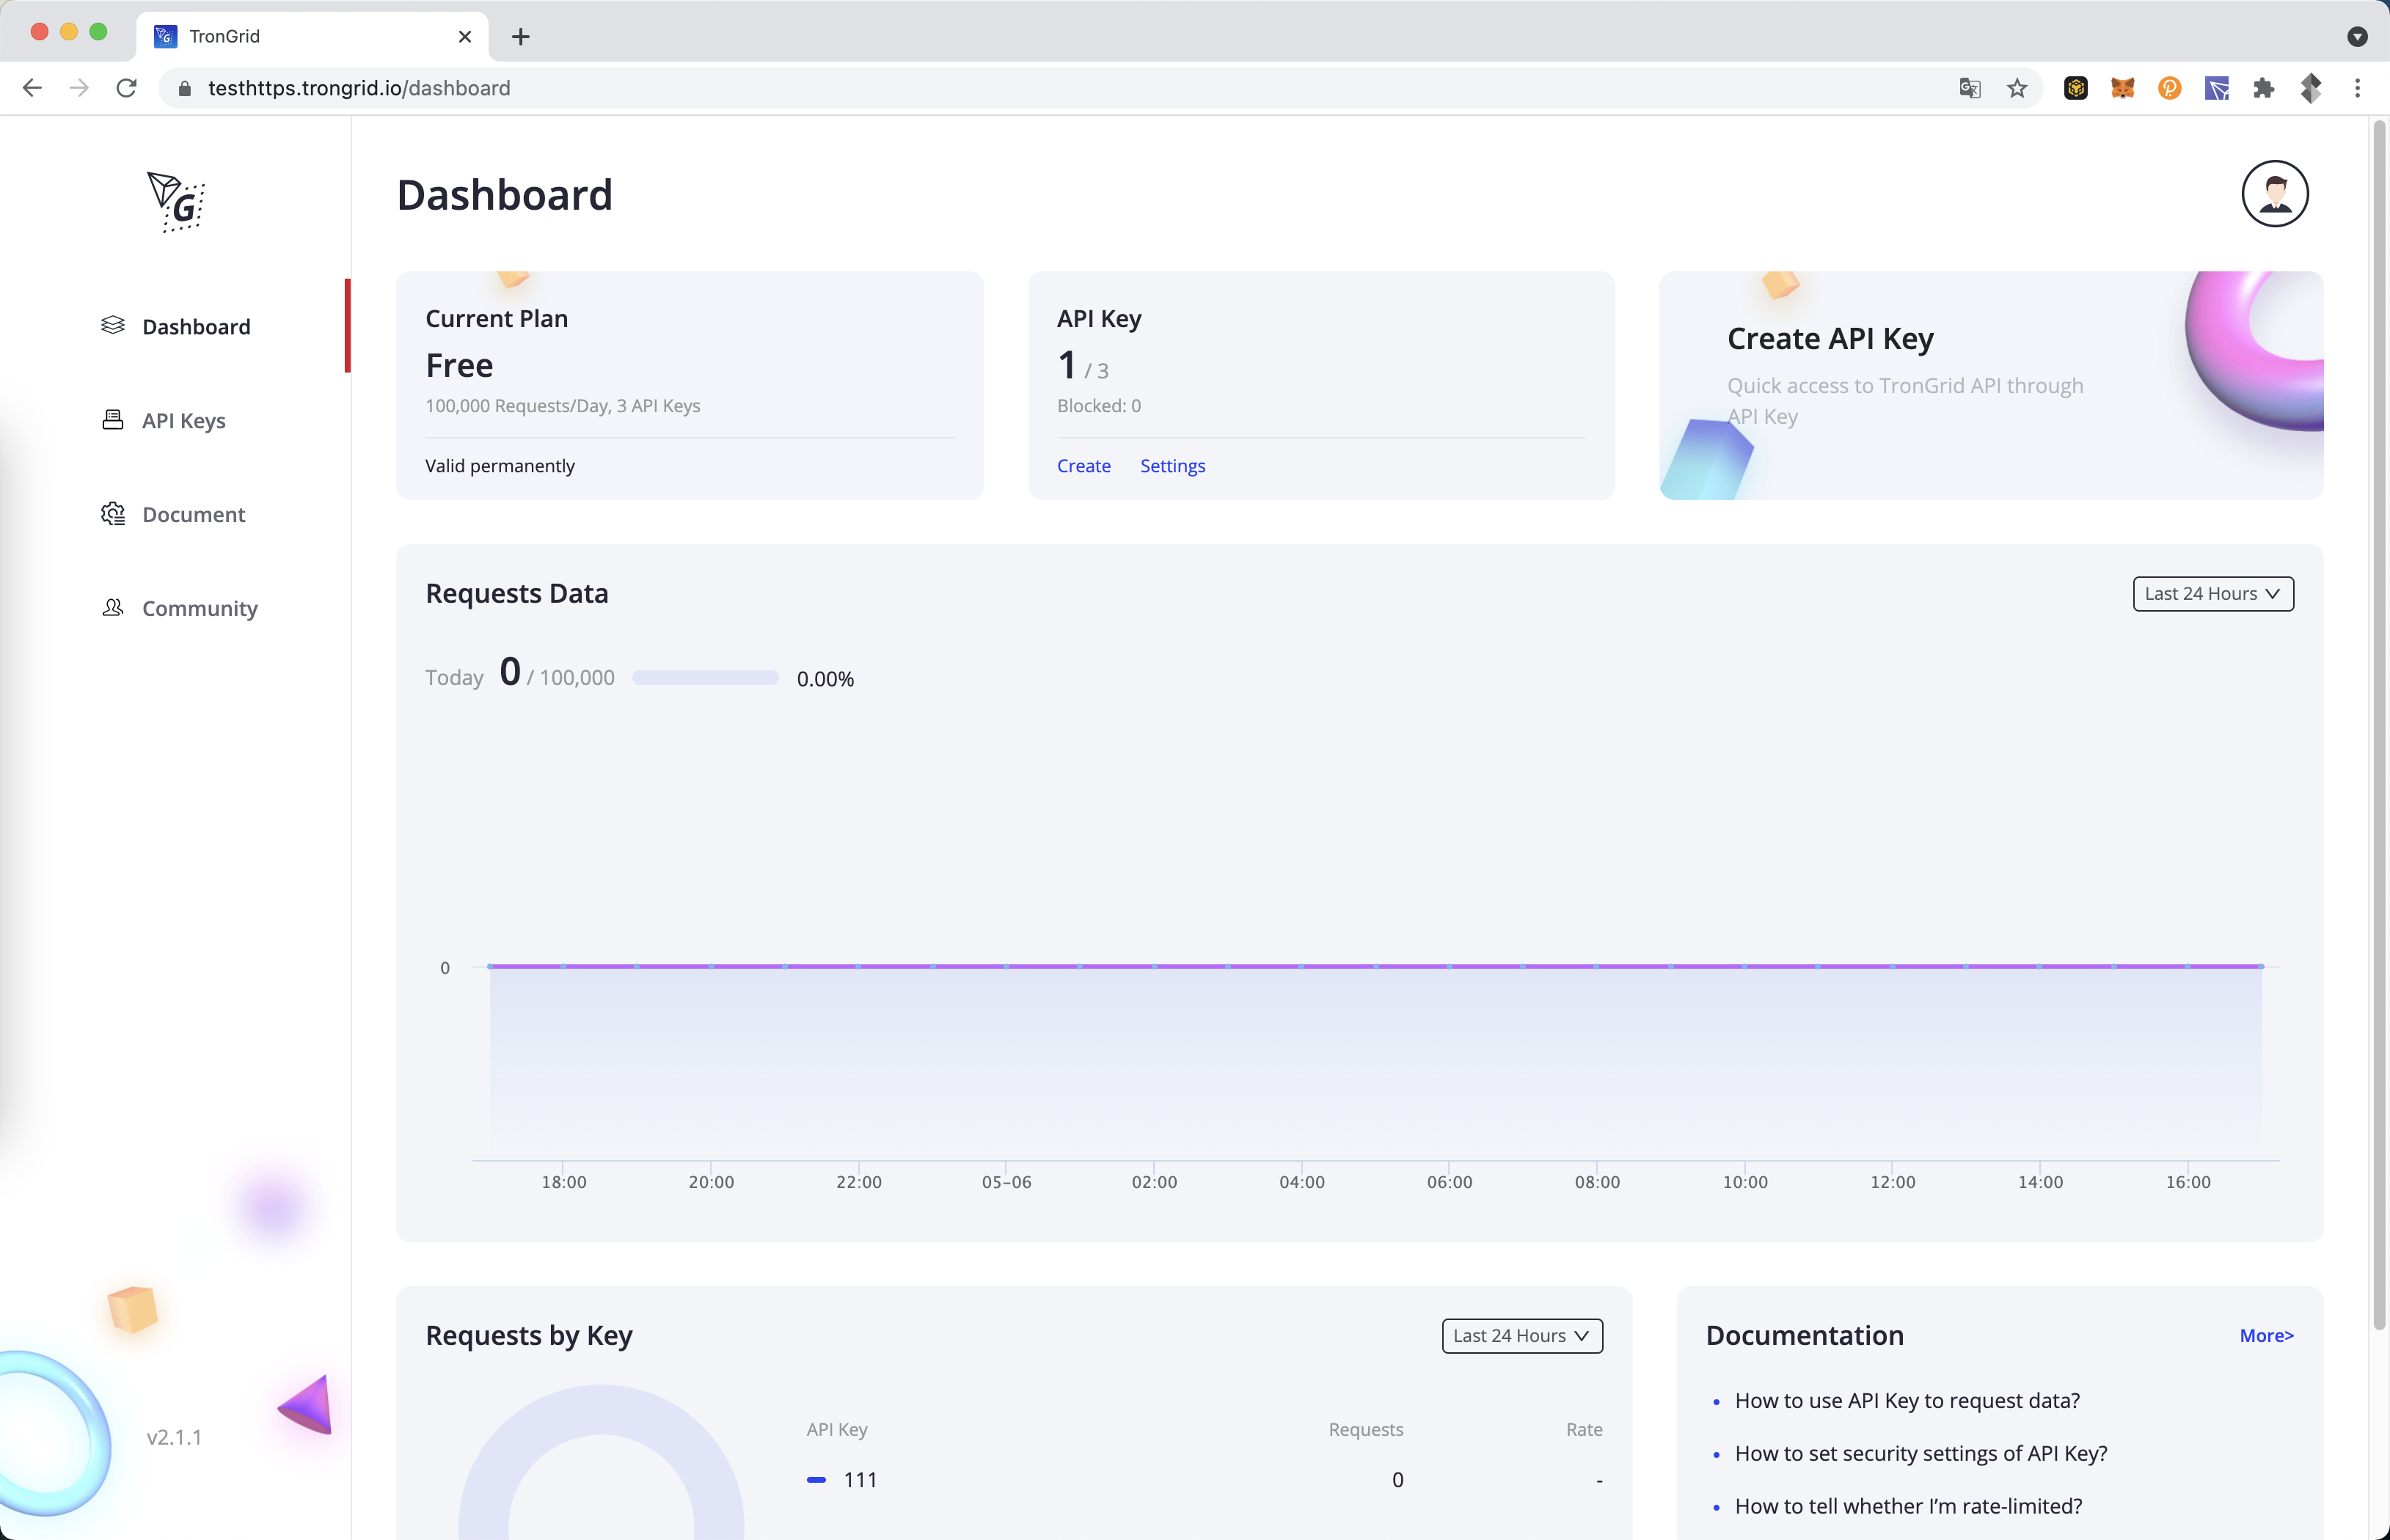Click the Dashboard layers icon in sidebar
This screenshot has width=2390, height=1540.
click(x=113, y=326)
